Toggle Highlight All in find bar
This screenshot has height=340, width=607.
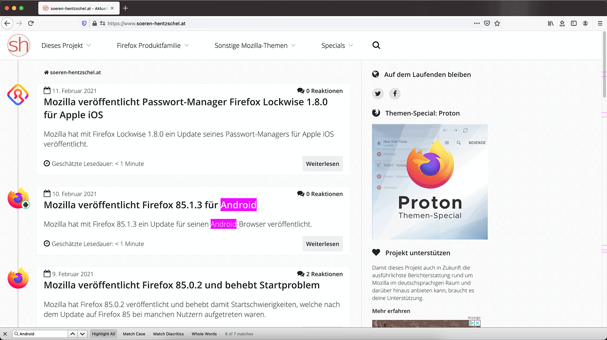103,334
